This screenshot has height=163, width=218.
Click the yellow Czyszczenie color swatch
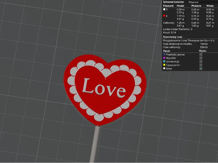[164, 65]
